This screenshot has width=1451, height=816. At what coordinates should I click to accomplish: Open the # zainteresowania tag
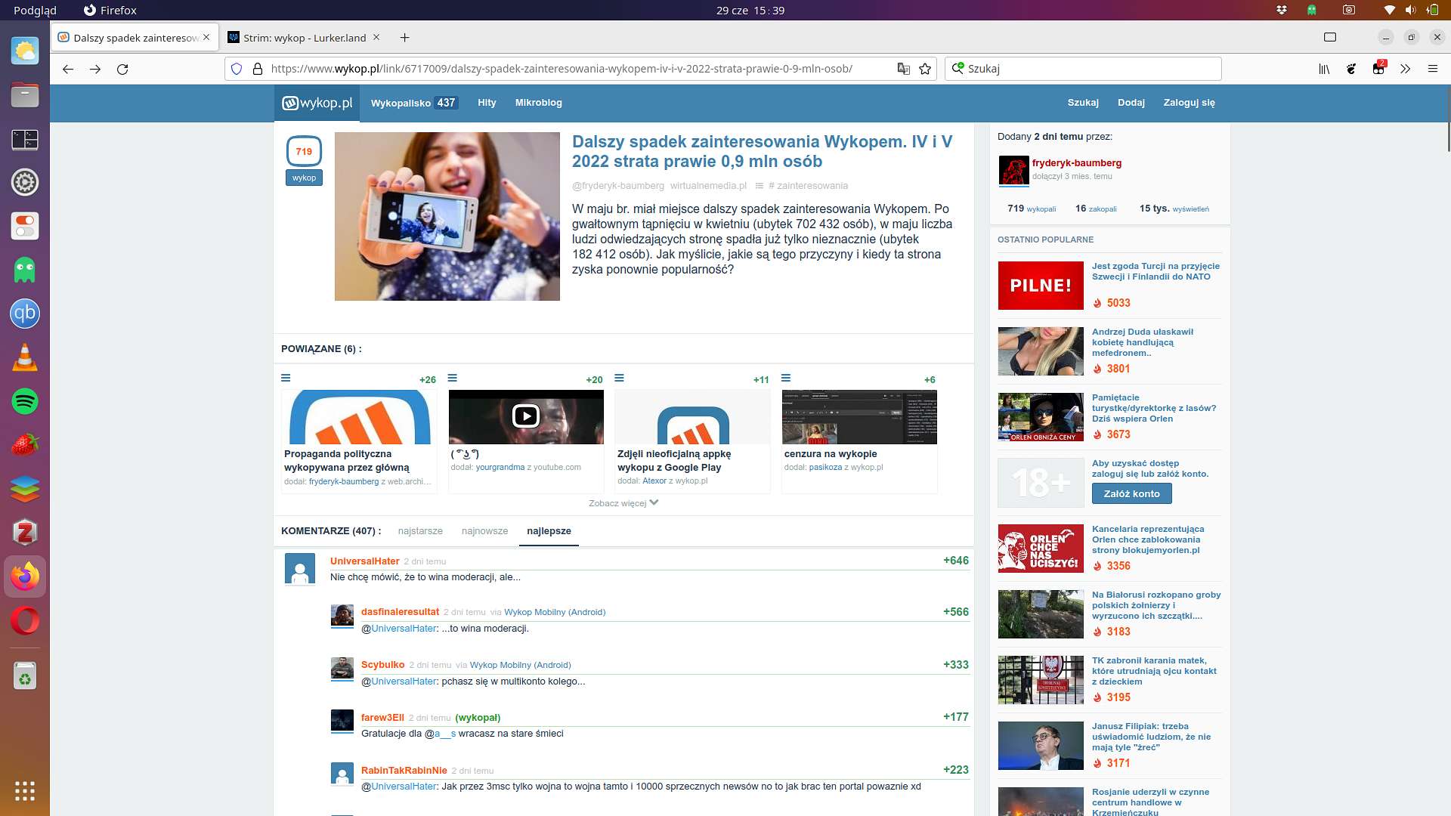coord(808,186)
